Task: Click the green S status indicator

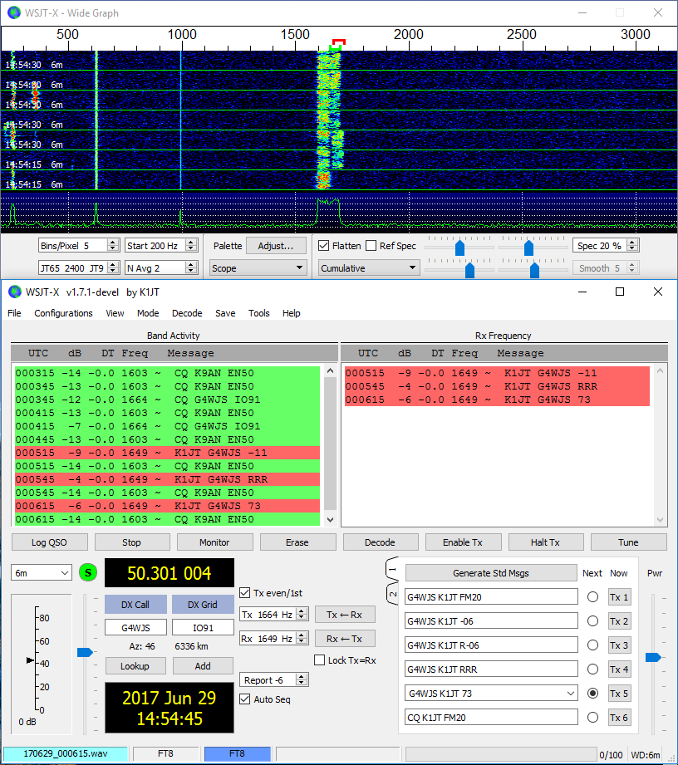Action: [x=88, y=573]
